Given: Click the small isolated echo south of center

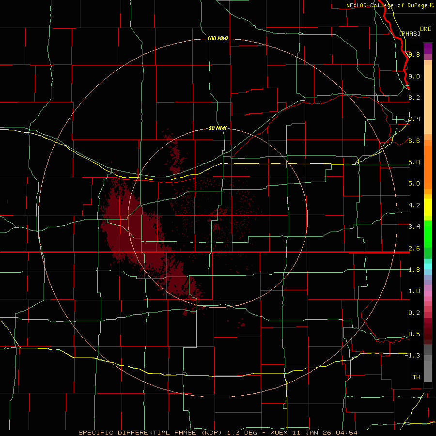Looking at the screenshot, I should (x=243, y=325).
